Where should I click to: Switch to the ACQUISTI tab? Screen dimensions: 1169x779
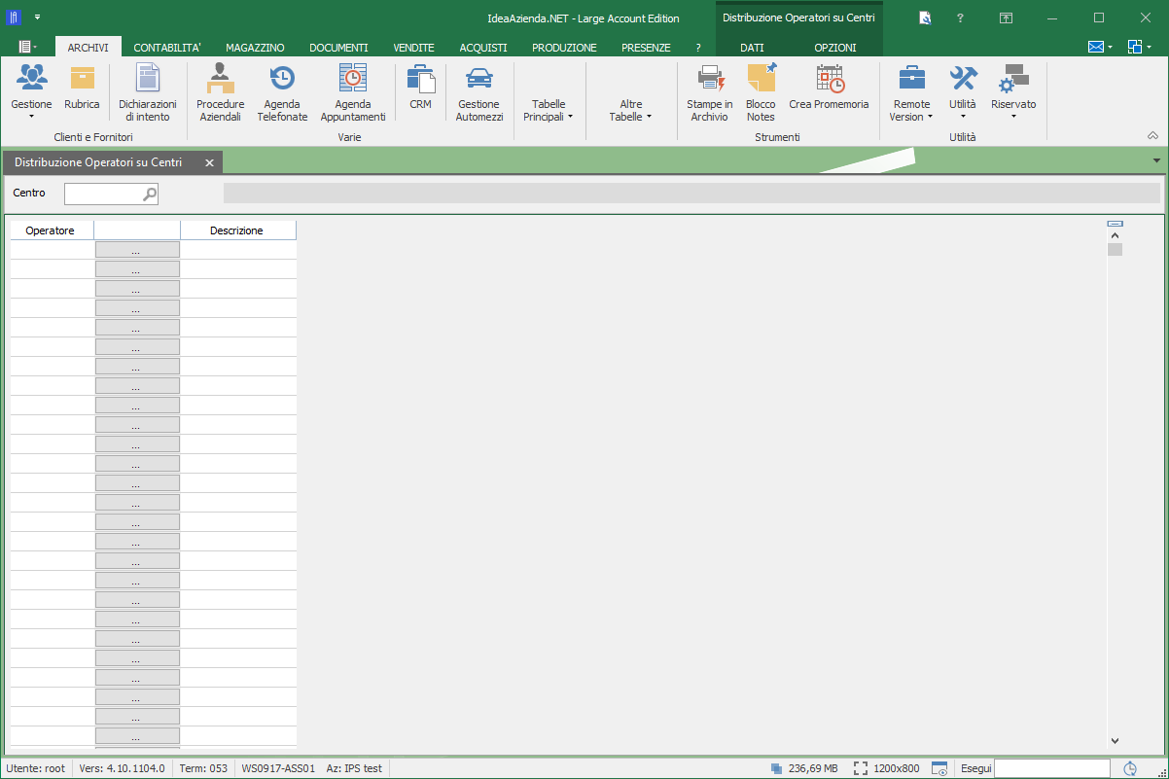pyautogui.click(x=483, y=47)
